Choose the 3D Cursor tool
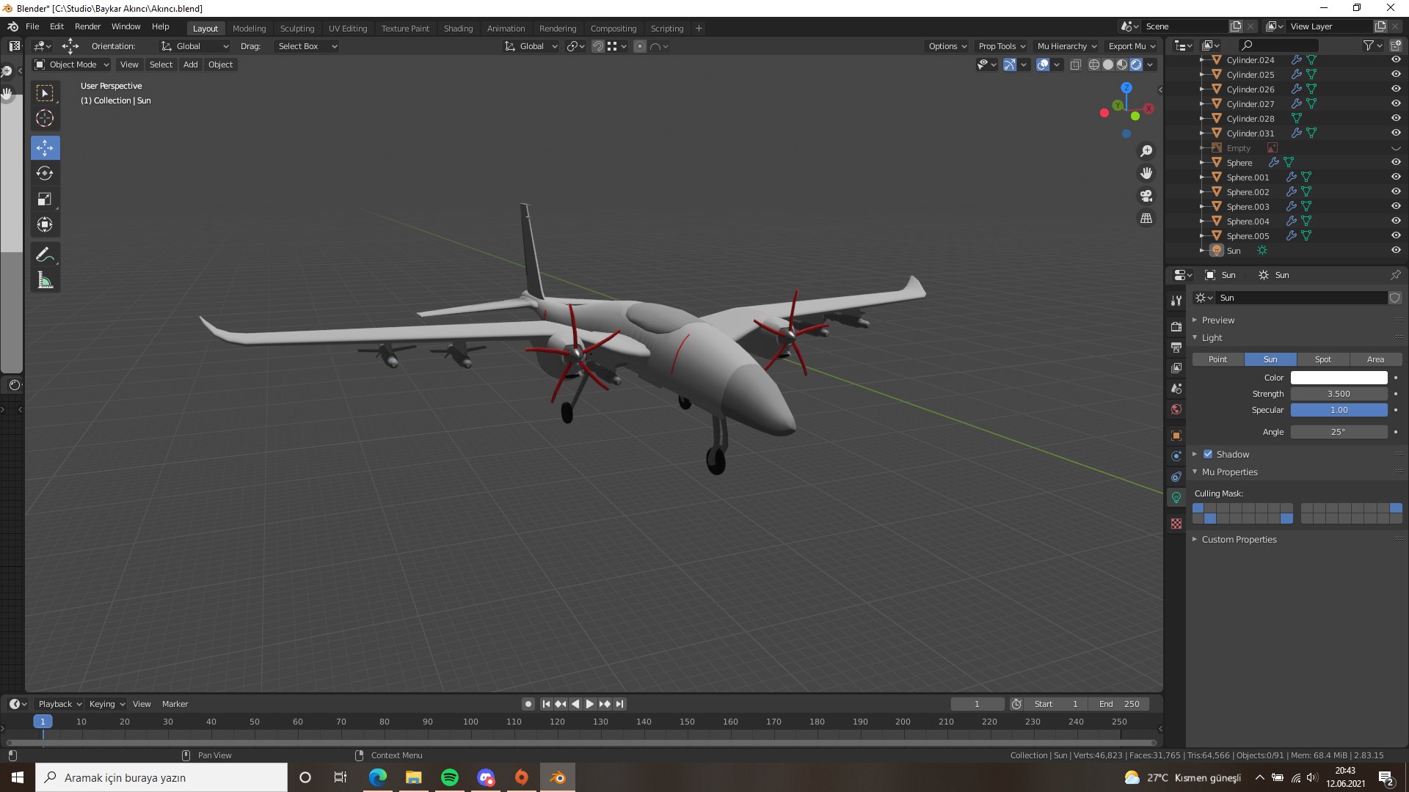This screenshot has width=1409, height=792. [45, 118]
